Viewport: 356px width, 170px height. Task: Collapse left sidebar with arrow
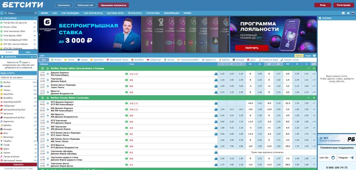[2, 13]
